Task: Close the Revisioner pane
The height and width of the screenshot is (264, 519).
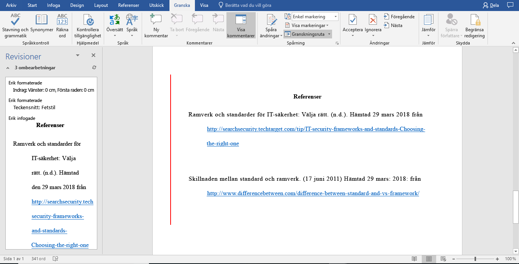Action: tap(93, 55)
